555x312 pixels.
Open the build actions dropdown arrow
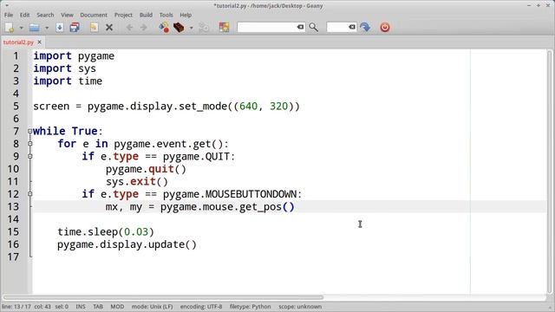click(x=191, y=28)
